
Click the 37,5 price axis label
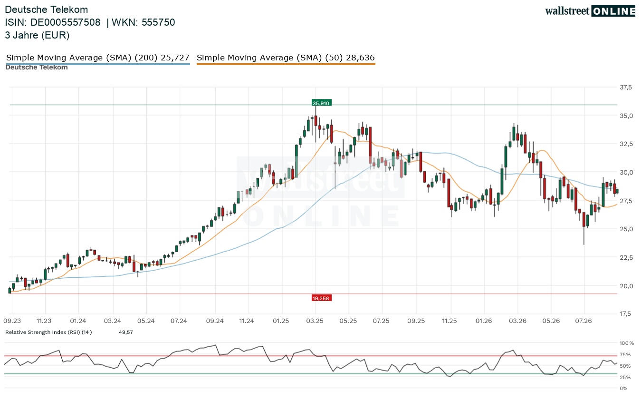pos(626,88)
